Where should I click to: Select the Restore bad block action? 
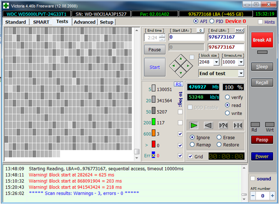point(219,145)
